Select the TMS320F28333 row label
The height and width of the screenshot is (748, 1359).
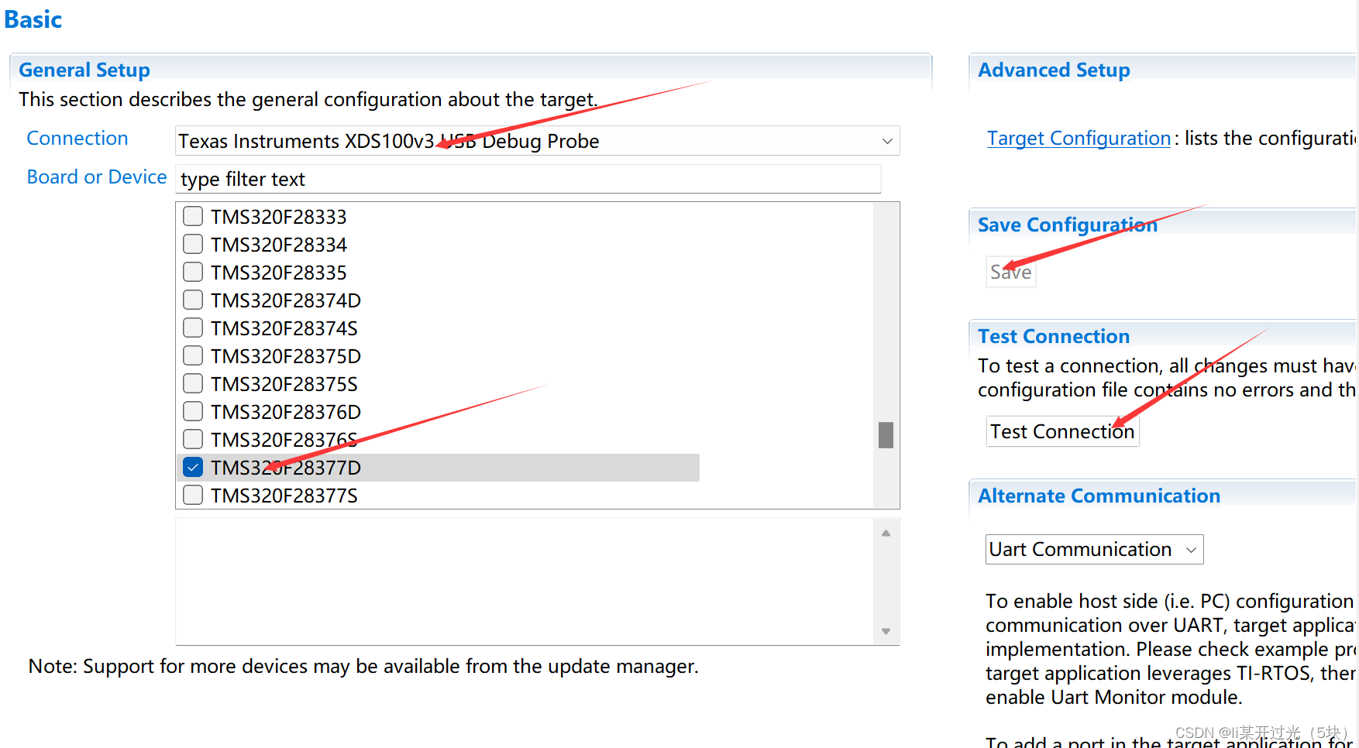(279, 217)
